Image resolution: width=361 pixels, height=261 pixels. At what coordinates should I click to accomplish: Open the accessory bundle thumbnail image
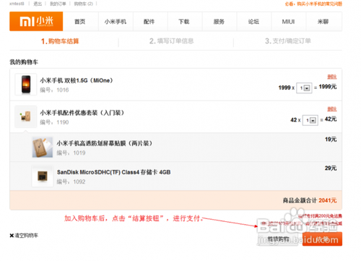[x=26, y=116]
